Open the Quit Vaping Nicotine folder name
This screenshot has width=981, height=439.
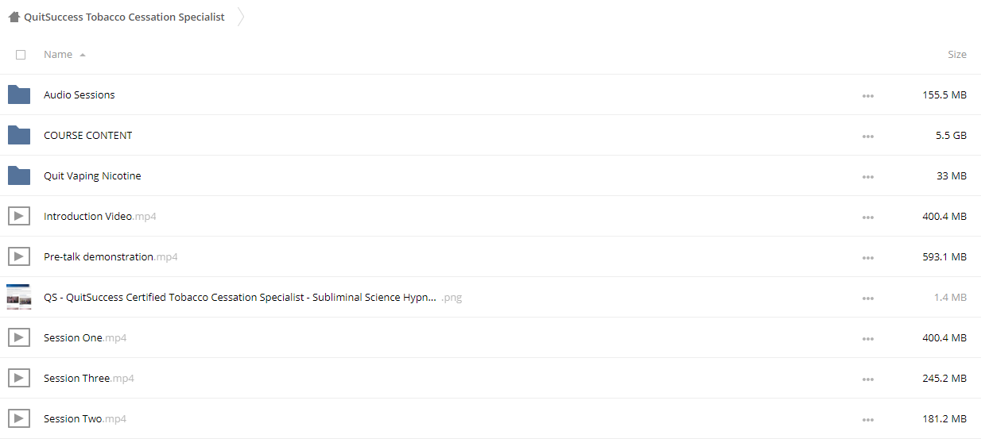point(92,175)
